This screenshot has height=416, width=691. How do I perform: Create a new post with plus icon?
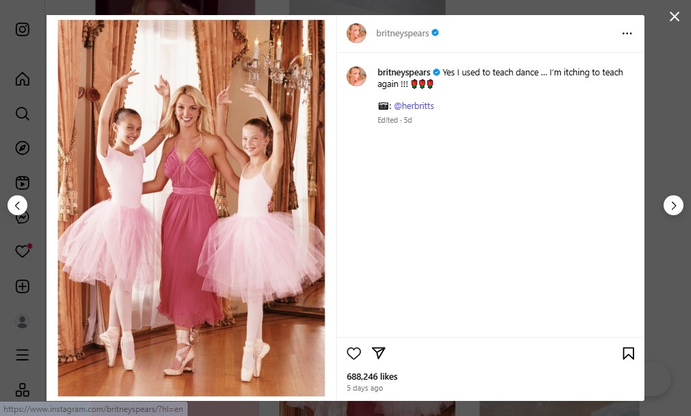(23, 286)
